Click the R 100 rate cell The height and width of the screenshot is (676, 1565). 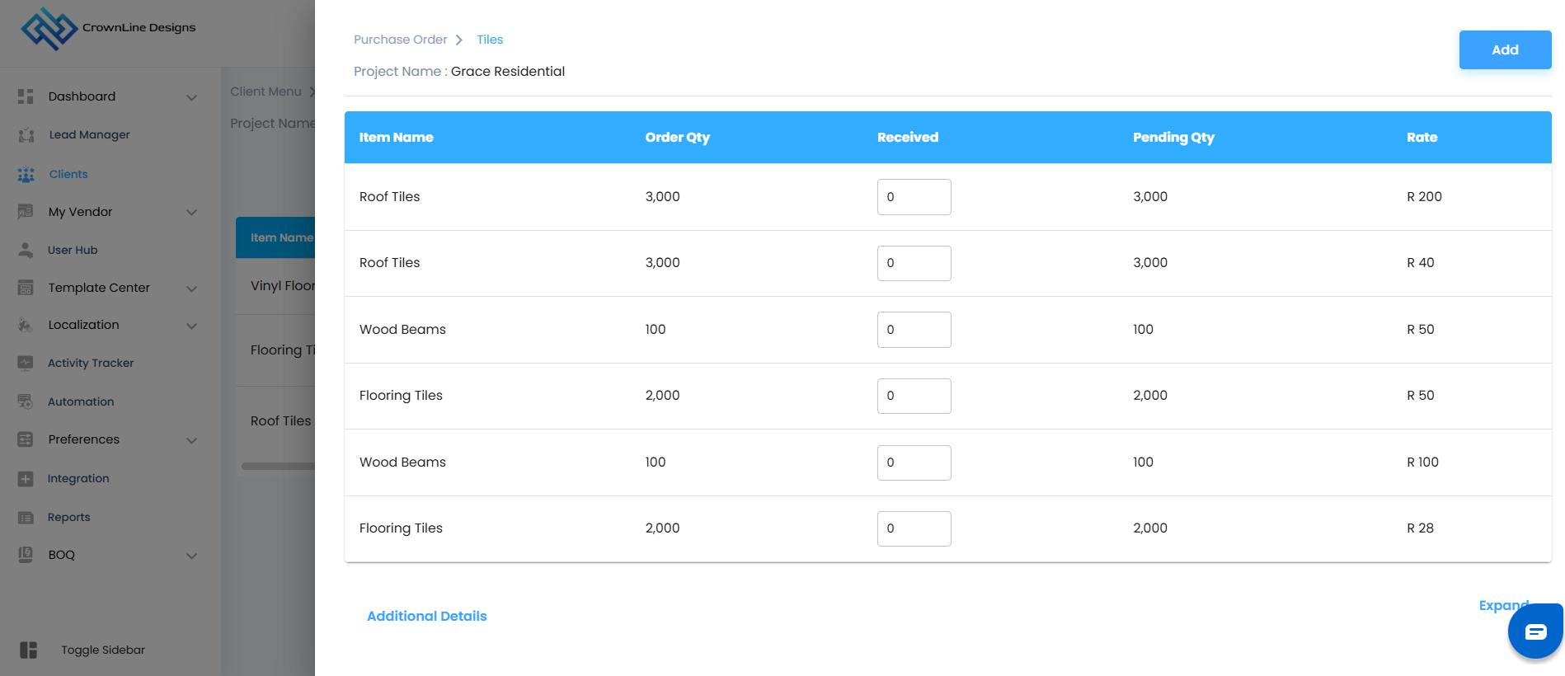(1422, 462)
